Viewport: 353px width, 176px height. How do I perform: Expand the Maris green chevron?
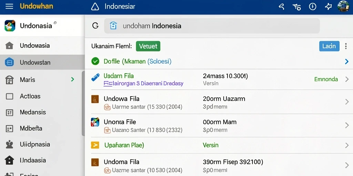72,79
